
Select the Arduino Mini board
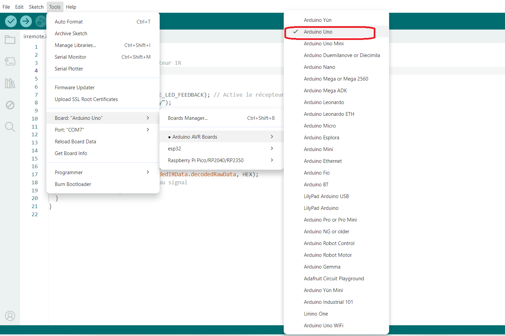click(x=336, y=149)
